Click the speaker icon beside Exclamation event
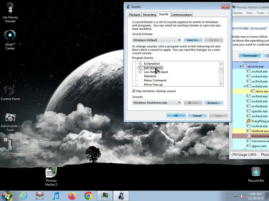Viewport: 269px width, 201px height. tap(140, 64)
